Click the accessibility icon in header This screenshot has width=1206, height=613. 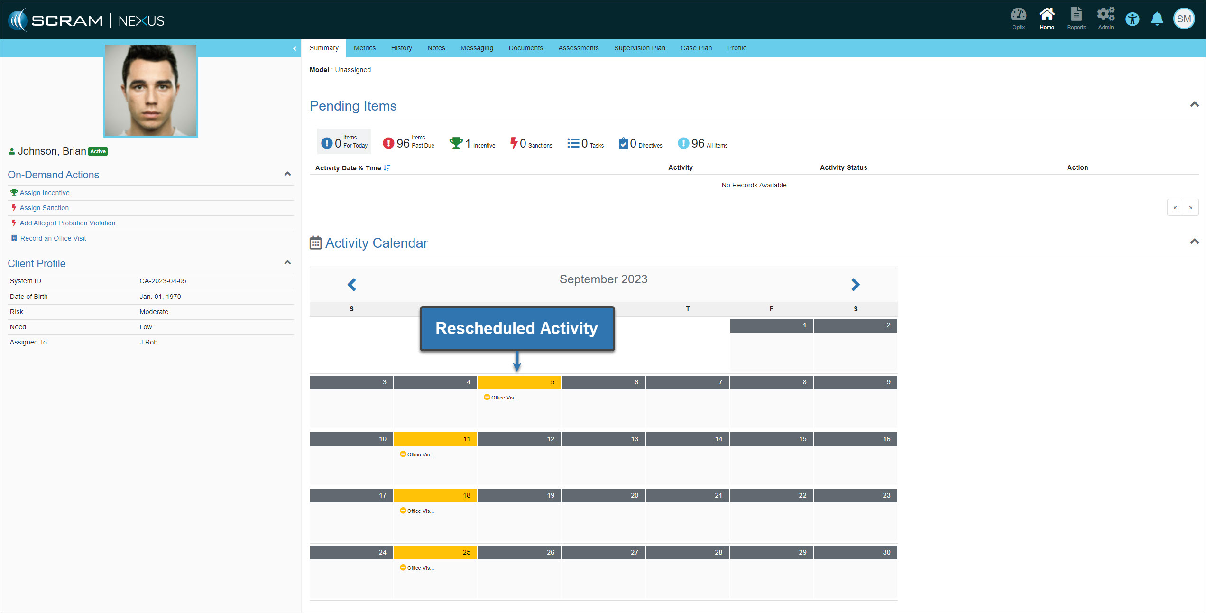[x=1132, y=19]
